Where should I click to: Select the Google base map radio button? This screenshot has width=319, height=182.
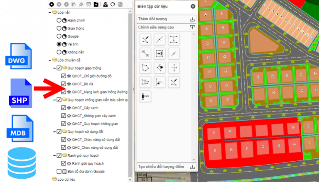pos(59,36)
